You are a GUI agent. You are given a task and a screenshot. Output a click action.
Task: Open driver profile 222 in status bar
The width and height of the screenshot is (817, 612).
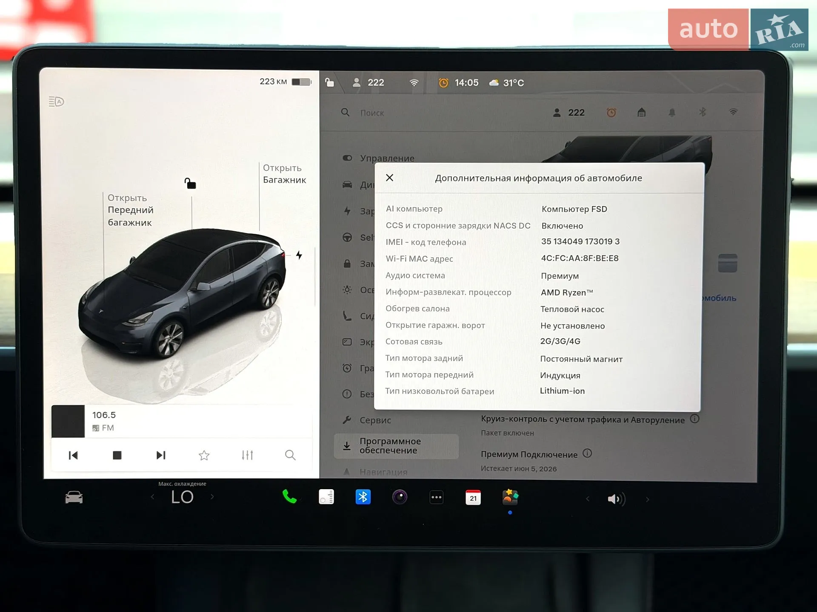coord(368,82)
